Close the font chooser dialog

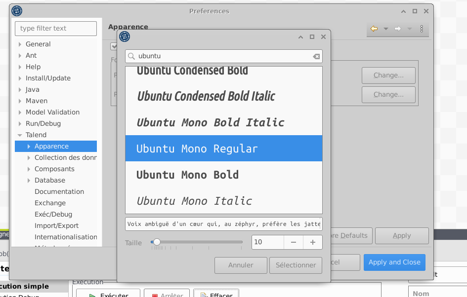point(324,37)
